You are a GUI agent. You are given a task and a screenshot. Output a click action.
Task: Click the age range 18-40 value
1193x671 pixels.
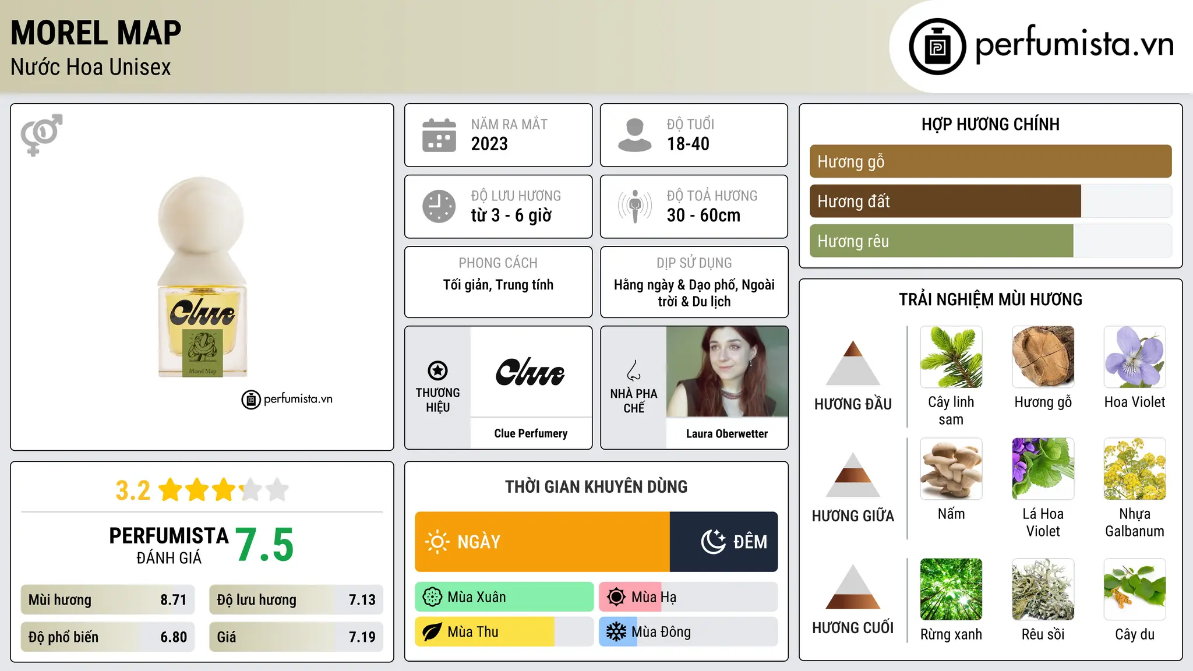point(688,144)
